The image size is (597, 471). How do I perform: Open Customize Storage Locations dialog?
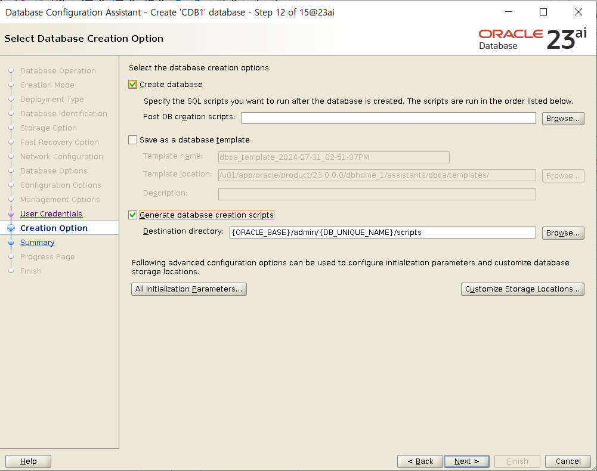coord(522,289)
